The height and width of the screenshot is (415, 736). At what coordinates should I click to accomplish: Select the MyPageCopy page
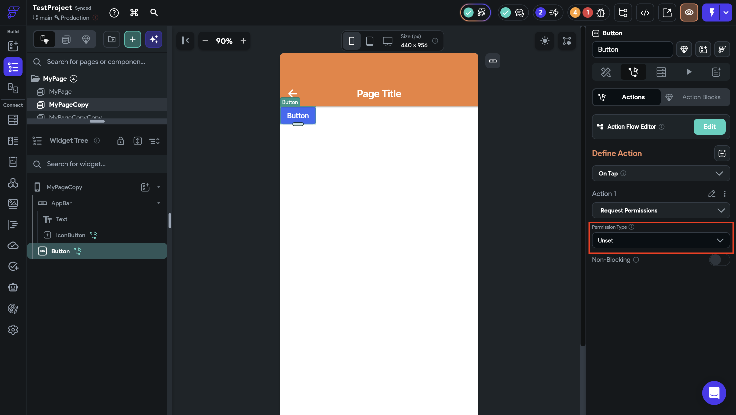(x=69, y=105)
